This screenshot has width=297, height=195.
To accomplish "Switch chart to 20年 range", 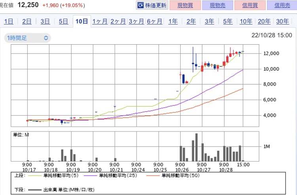I will [x=264, y=21].
